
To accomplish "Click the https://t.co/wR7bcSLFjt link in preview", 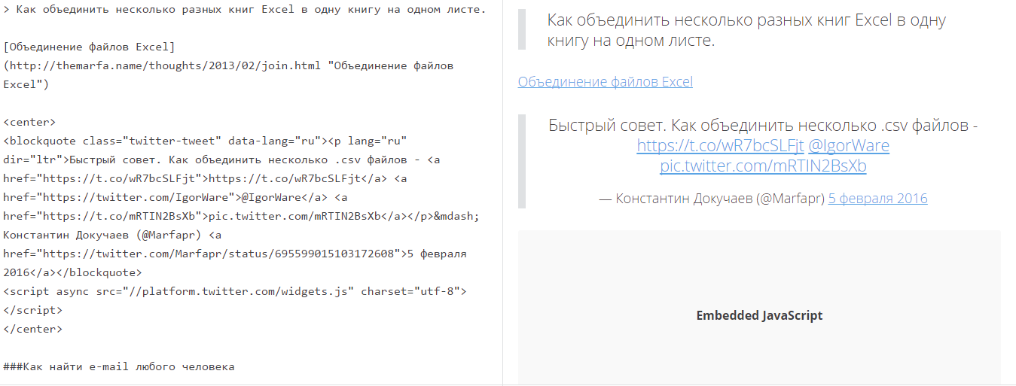I will [x=720, y=145].
